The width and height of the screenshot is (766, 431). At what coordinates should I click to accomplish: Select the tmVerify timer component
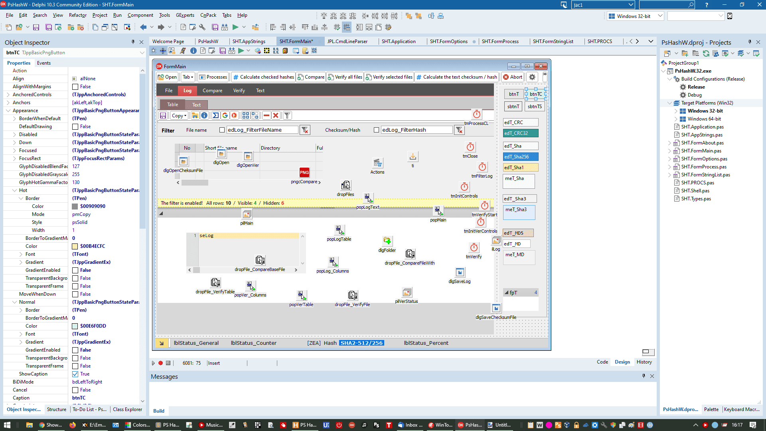click(474, 247)
